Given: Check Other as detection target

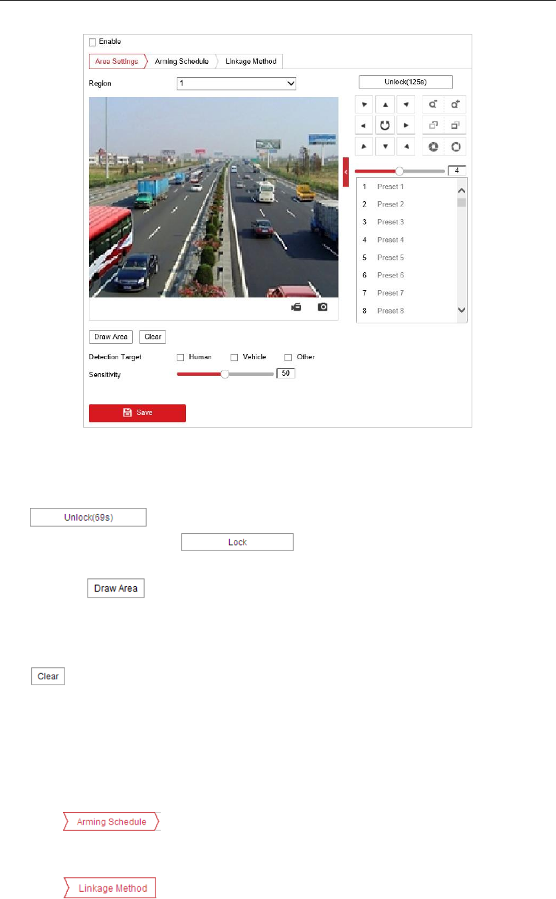Looking at the screenshot, I should [x=288, y=357].
